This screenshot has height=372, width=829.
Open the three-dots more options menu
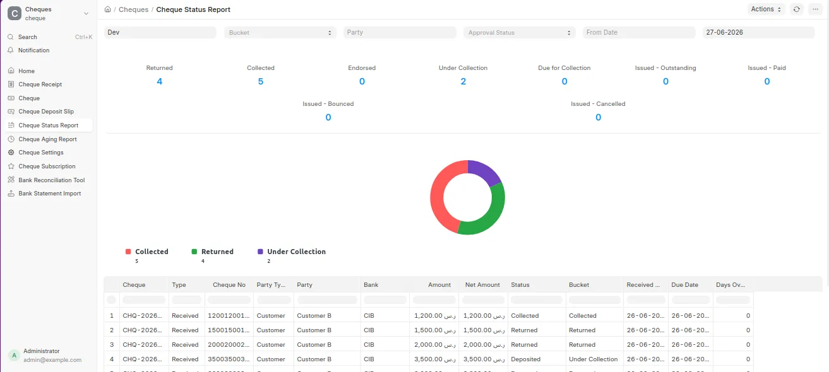815,9
